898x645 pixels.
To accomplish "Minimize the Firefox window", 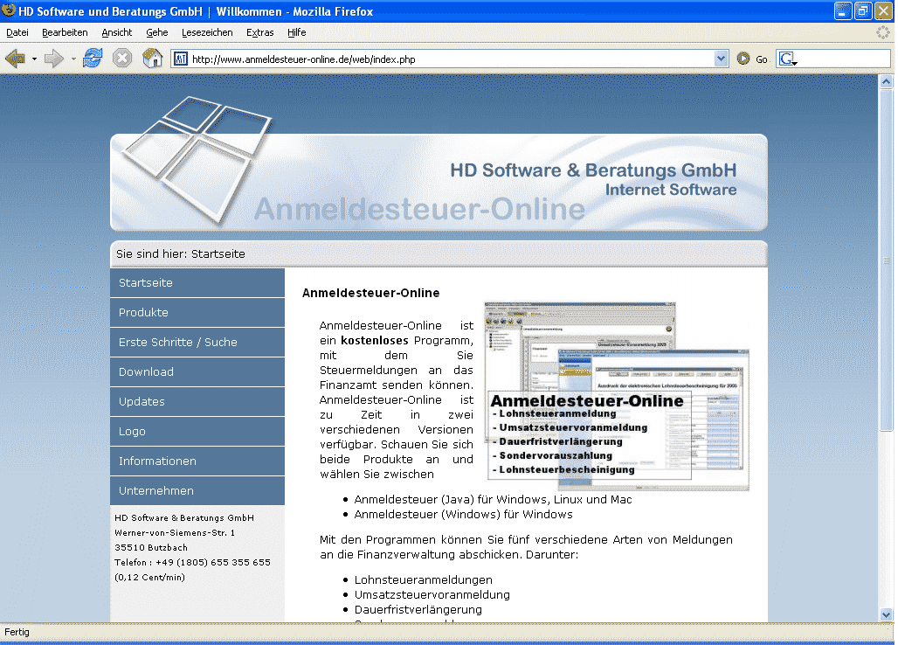I will tap(843, 10).
